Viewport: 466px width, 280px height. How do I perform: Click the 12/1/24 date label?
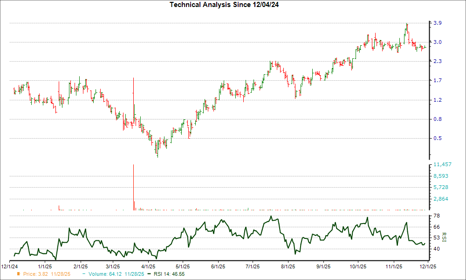[10, 265]
